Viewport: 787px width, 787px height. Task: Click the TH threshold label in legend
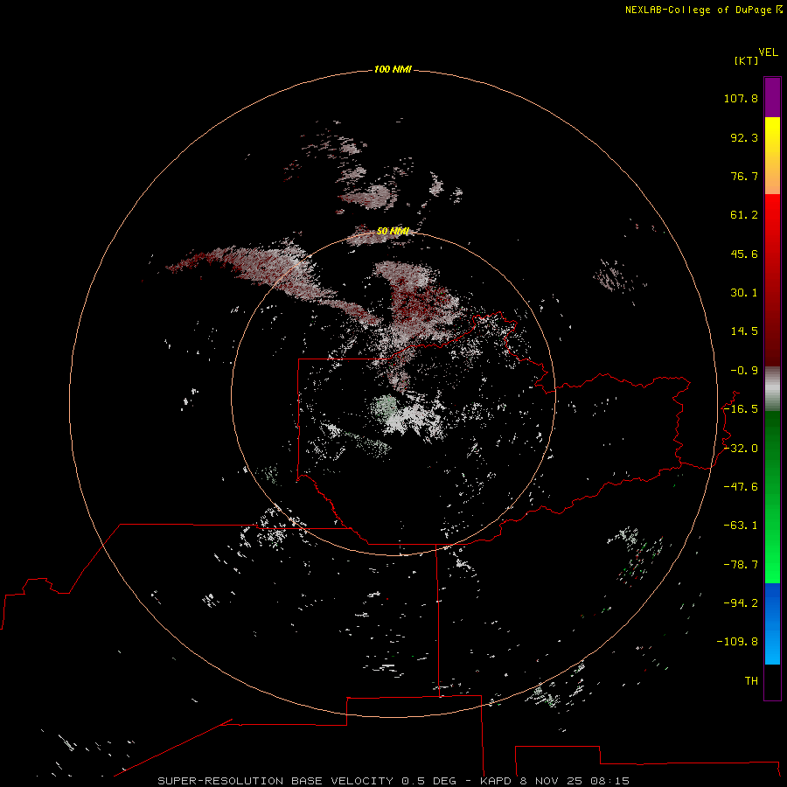click(x=751, y=681)
